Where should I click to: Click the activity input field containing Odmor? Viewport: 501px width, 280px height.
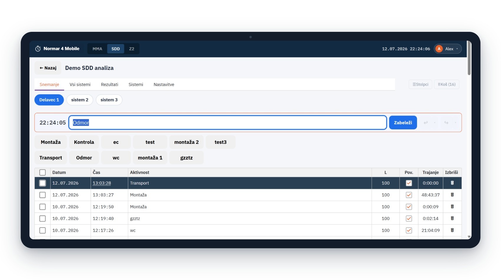[x=228, y=123]
